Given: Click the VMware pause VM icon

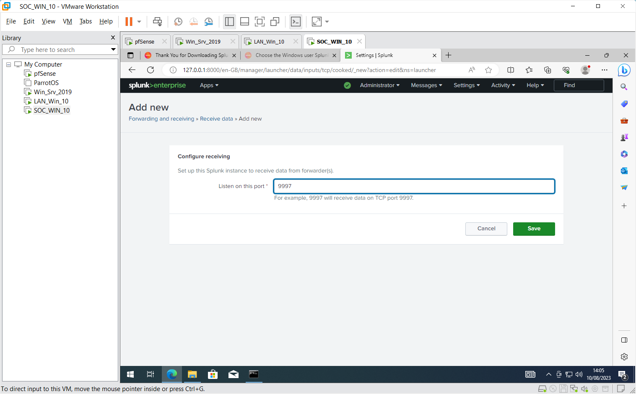Looking at the screenshot, I should [129, 21].
